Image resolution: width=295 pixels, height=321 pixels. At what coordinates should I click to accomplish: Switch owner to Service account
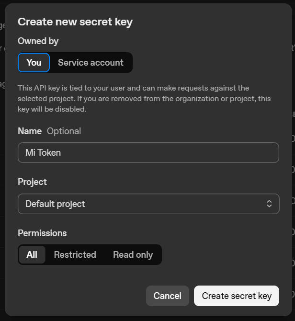(91, 62)
